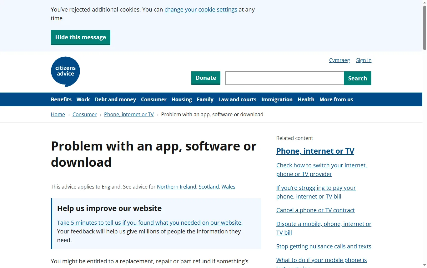Open the Law and courts menu item
The image size is (427, 268).
[237, 99]
